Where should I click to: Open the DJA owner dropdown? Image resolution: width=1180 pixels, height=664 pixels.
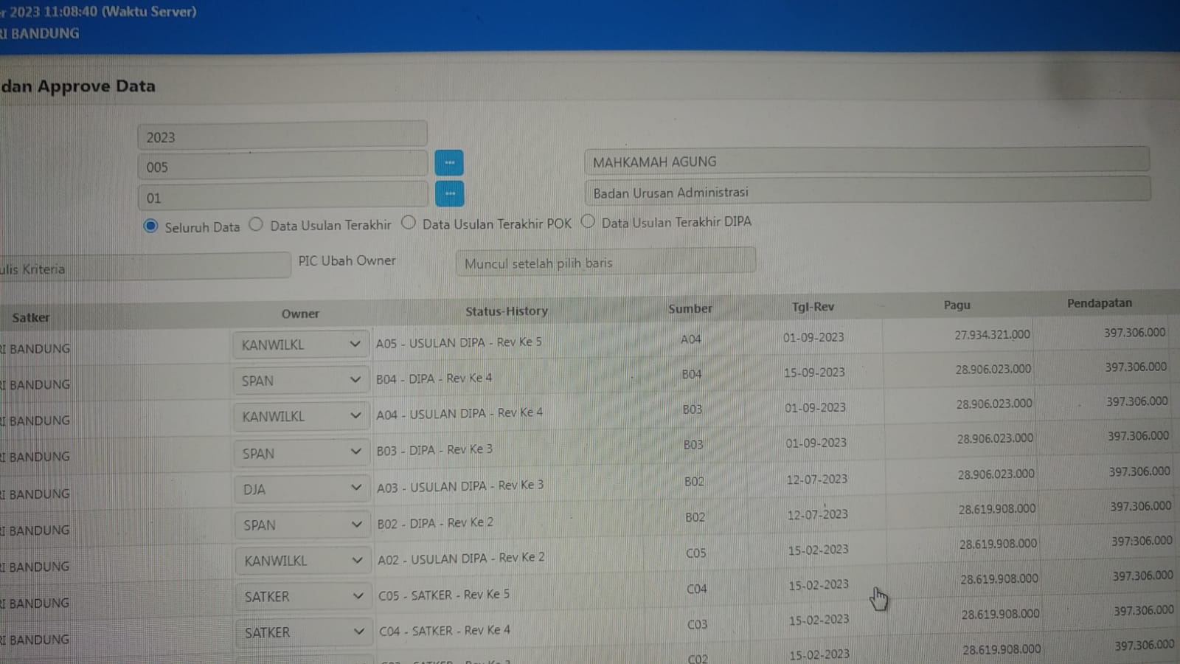pos(302,489)
